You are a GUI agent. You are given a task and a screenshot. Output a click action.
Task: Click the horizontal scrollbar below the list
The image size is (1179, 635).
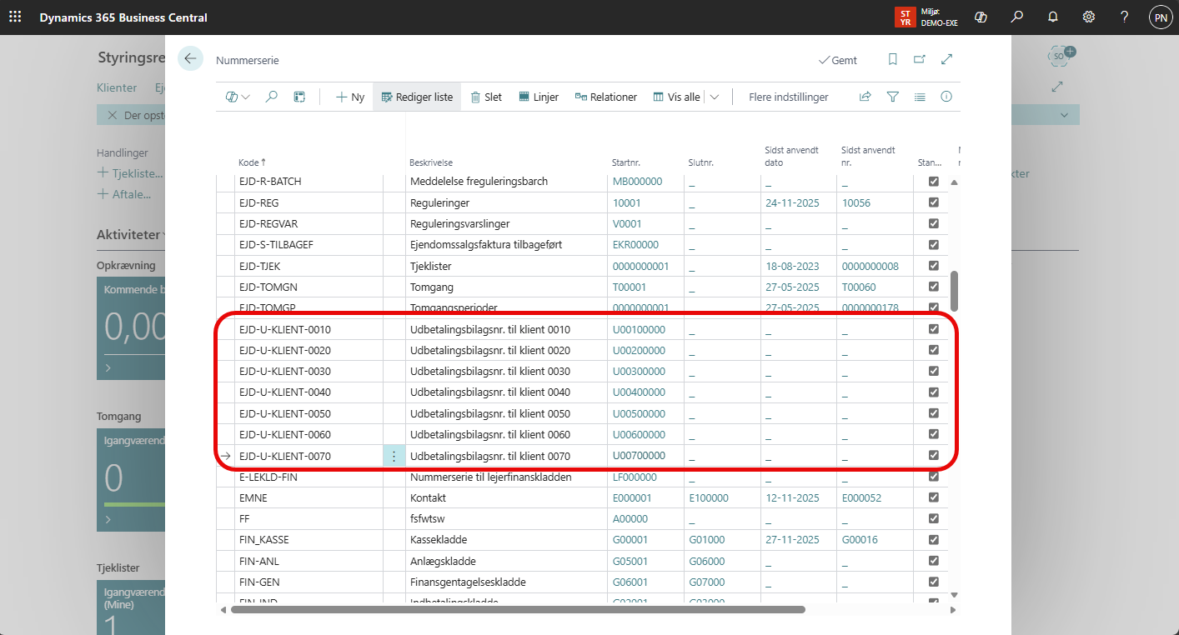[x=517, y=609]
